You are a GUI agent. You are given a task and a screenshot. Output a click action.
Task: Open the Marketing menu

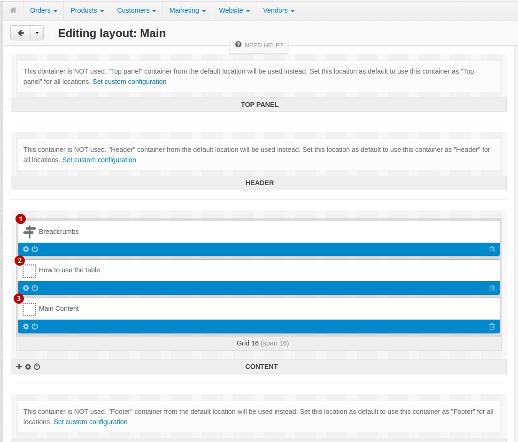(187, 11)
